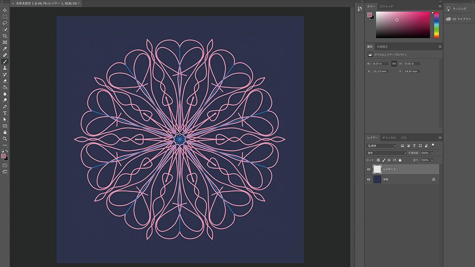This screenshot has width=475, height=267.
Task: Hide レイヤー 1 with its eye icon
Action: pos(369,169)
